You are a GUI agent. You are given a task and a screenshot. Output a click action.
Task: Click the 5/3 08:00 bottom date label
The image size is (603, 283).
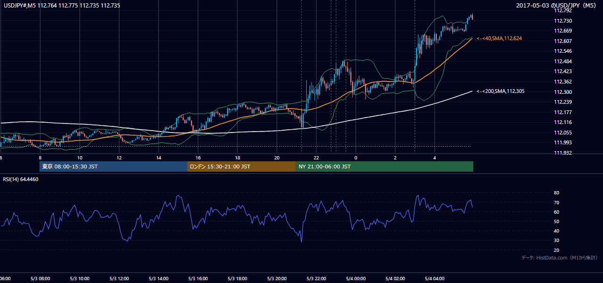click(x=40, y=279)
